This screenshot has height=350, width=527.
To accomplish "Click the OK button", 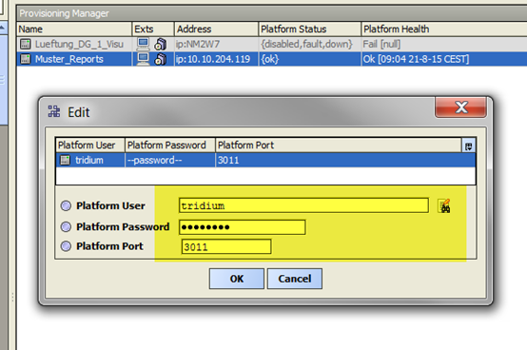I will [237, 279].
